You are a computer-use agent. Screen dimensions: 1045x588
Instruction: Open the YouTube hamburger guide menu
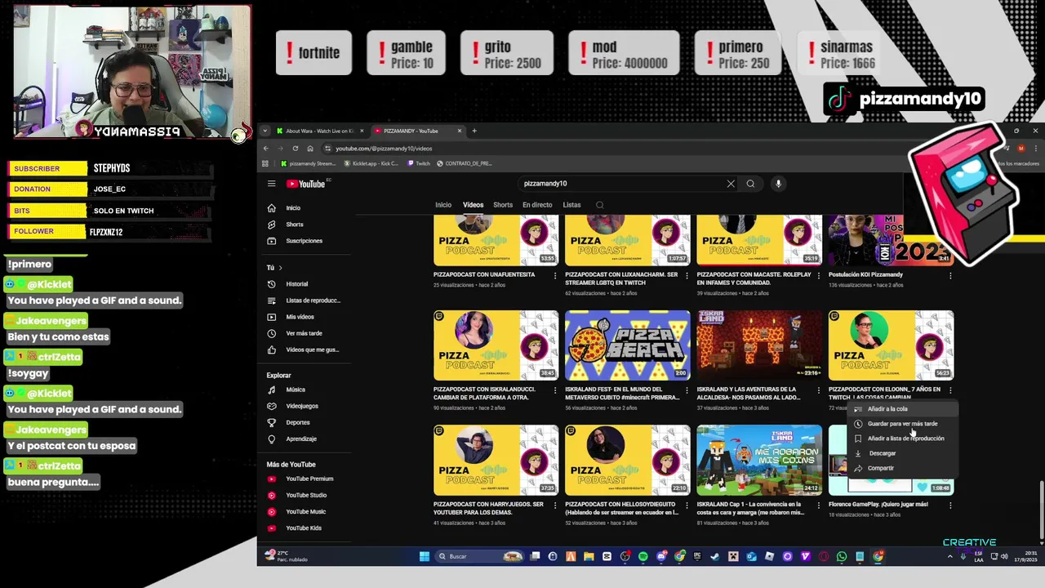(271, 184)
